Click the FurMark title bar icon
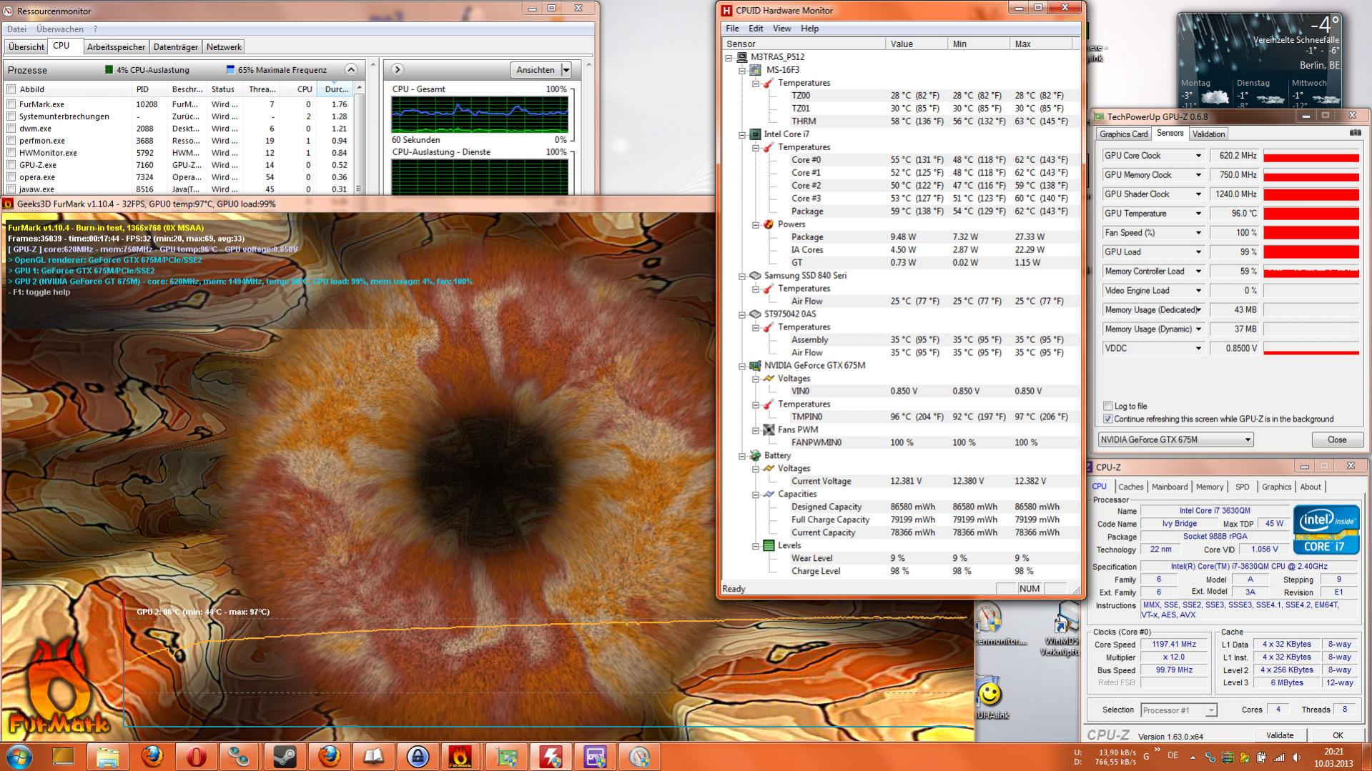Viewport: 1372px width, 771px height. (x=9, y=204)
